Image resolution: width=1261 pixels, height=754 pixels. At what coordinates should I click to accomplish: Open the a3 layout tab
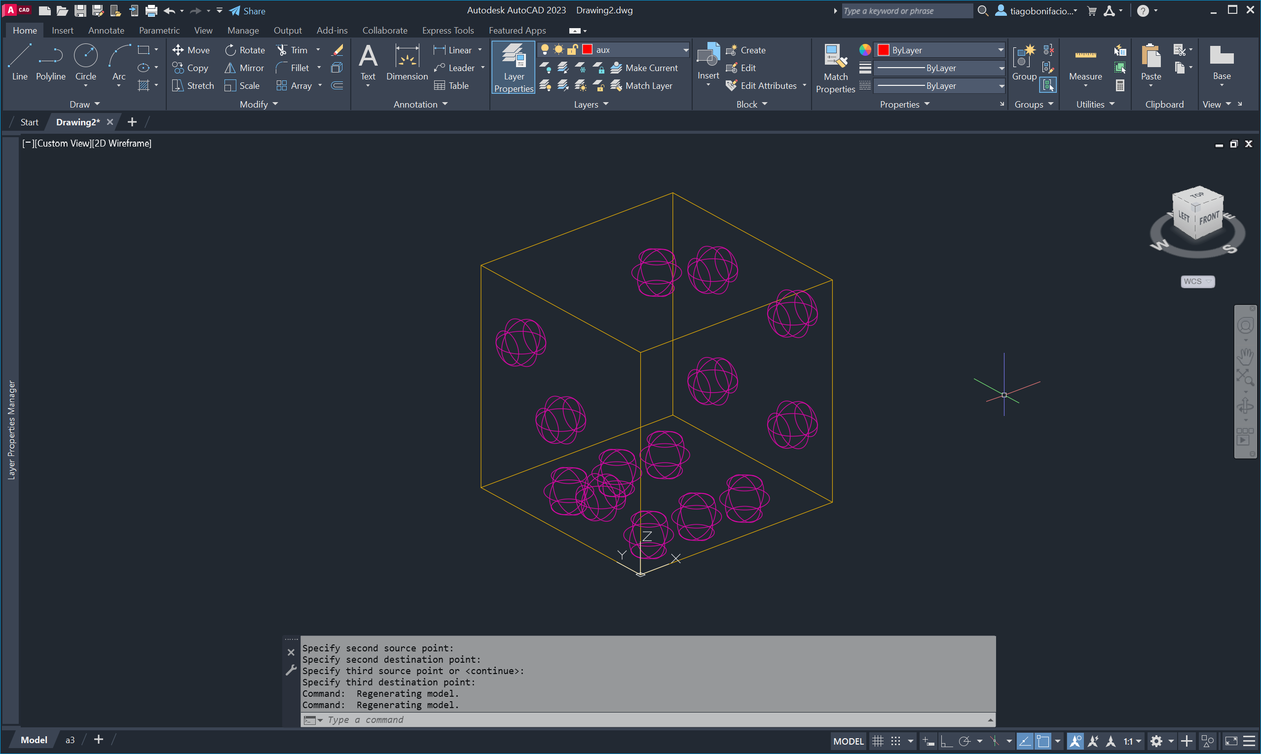tap(70, 740)
